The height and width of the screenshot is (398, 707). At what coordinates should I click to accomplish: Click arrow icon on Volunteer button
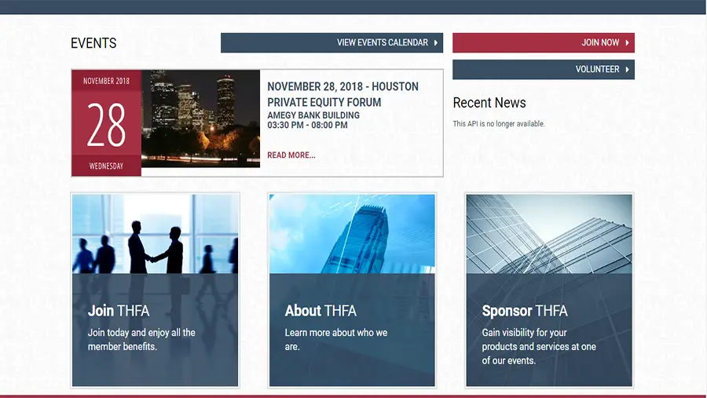tap(627, 69)
